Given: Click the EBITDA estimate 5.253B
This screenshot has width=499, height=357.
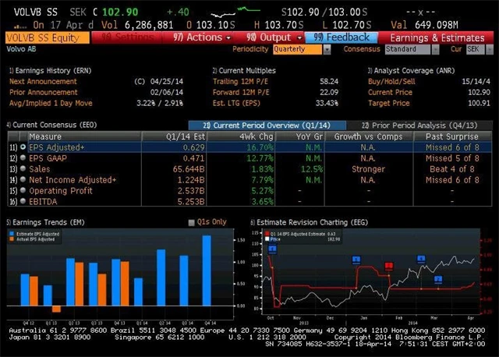Looking at the screenshot, I should point(191,201).
